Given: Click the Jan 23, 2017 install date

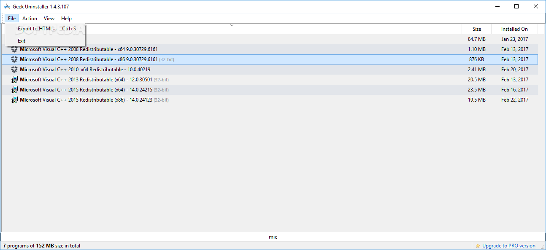Looking at the screenshot, I should [x=515, y=39].
